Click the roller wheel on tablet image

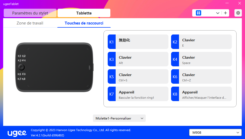click(x=22, y=67)
